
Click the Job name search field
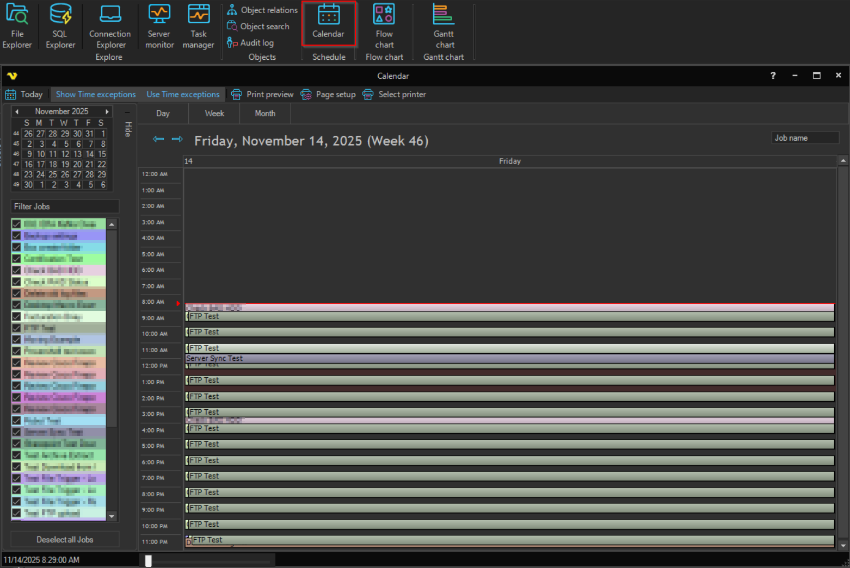[804, 138]
